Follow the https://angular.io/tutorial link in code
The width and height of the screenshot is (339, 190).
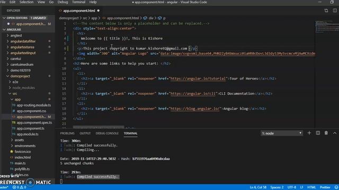coord(198,79)
